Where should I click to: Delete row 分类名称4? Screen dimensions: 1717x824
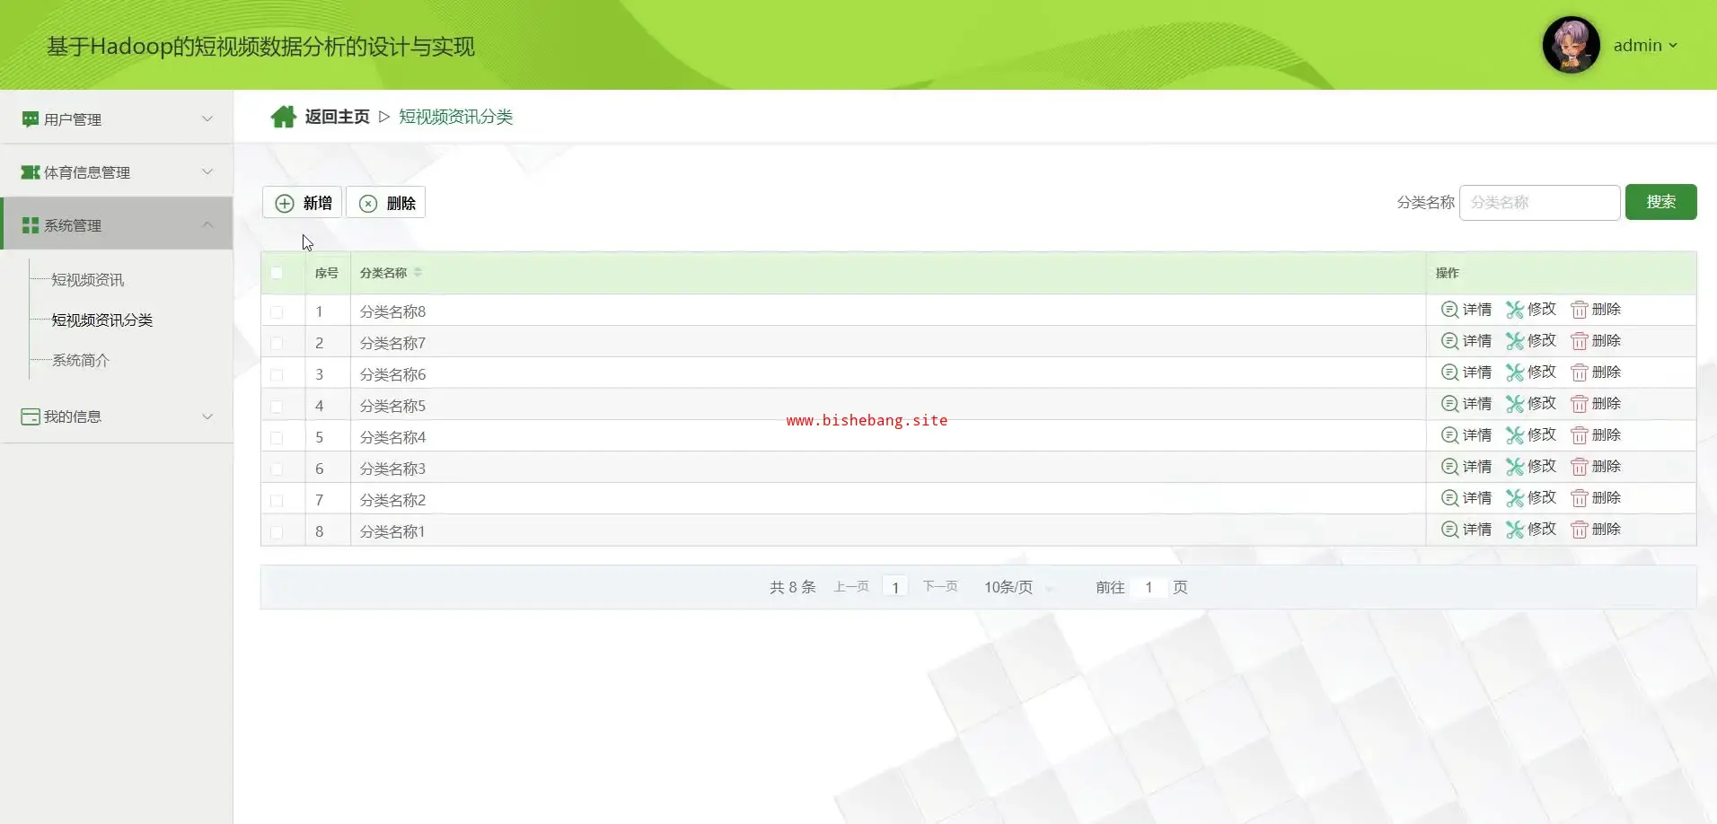point(1596,435)
